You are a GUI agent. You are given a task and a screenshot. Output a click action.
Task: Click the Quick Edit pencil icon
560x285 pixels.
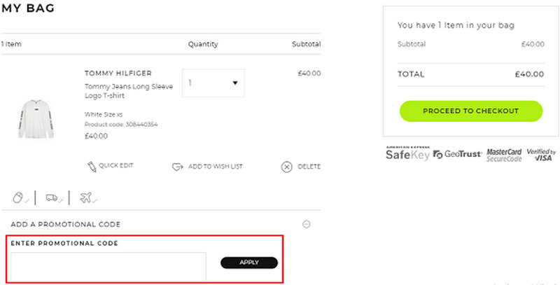(x=92, y=166)
